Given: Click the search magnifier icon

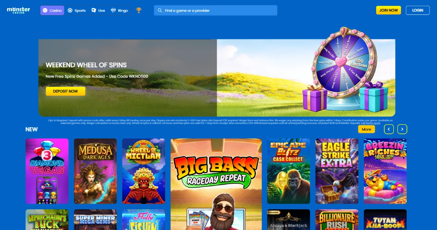Looking at the screenshot, I should coord(160,11).
